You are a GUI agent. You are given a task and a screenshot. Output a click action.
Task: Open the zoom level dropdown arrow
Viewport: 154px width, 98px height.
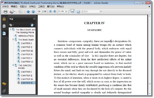pos(66,11)
